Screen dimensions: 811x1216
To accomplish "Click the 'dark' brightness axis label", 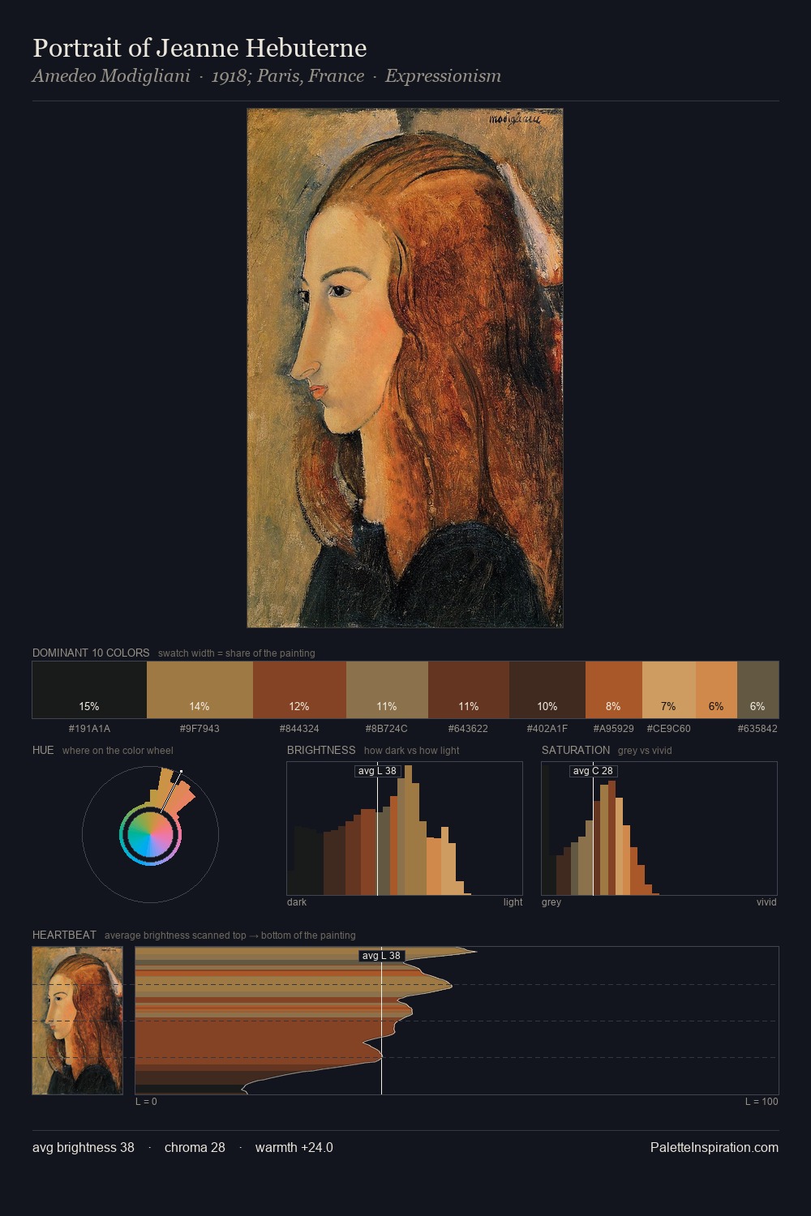I will 297,902.
